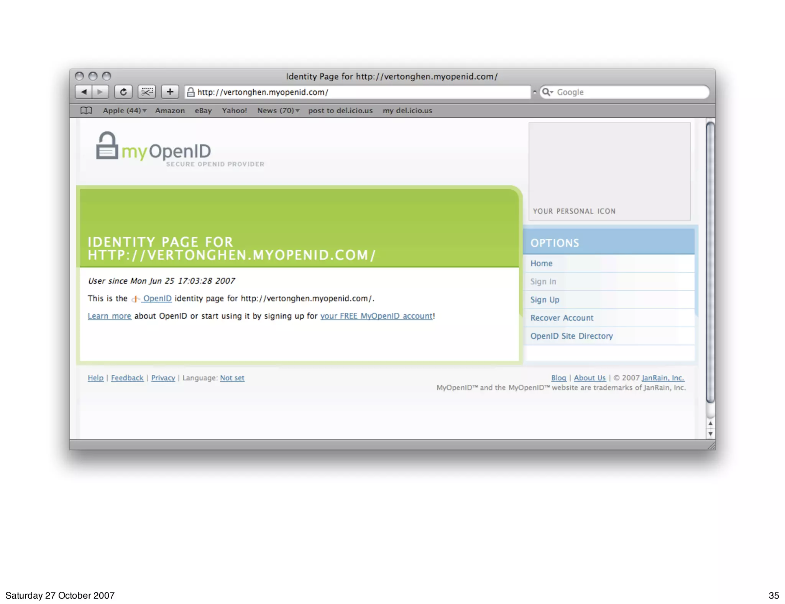Click the OPTIONS panel header
The image size is (785, 604).
coord(609,243)
